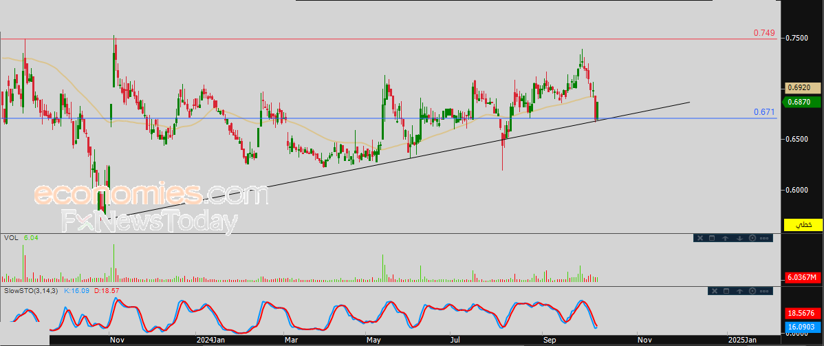824x346 pixels.
Task: Click the red 0.749 resistance level label
Action: [x=764, y=32]
